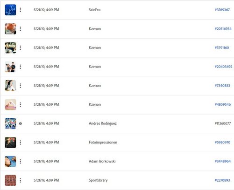Open more options for license #4809546

tap(21, 105)
